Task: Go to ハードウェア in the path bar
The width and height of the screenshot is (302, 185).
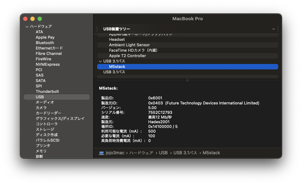Action: click(x=141, y=153)
